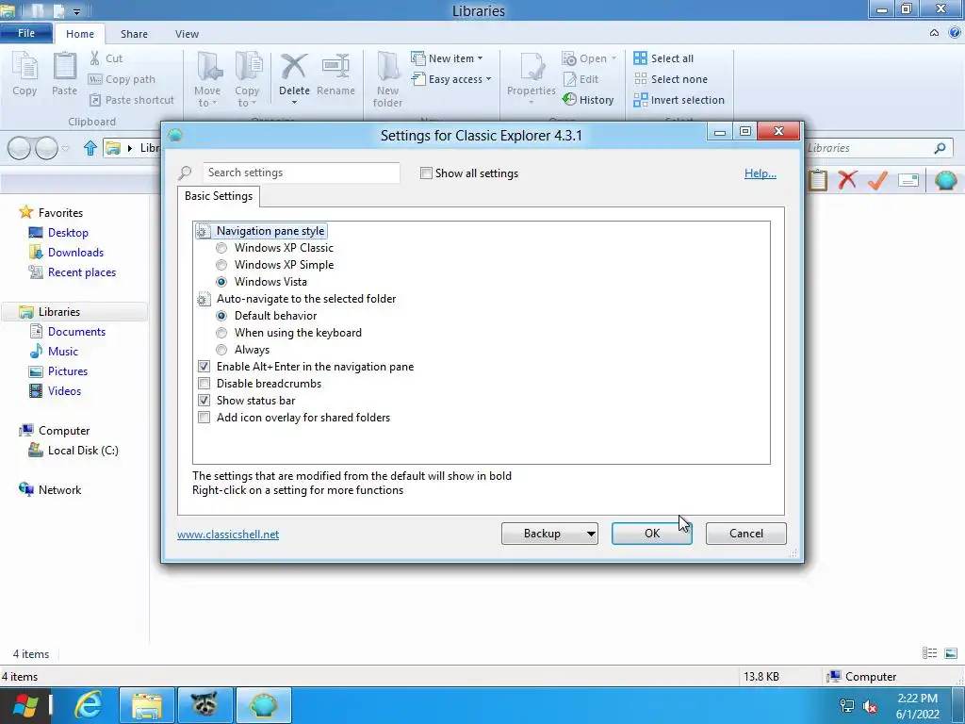This screenshot has height=724, width=965.
Task: Click the raccoon app icon on taskbar
Action: click(x=204, y=705)
